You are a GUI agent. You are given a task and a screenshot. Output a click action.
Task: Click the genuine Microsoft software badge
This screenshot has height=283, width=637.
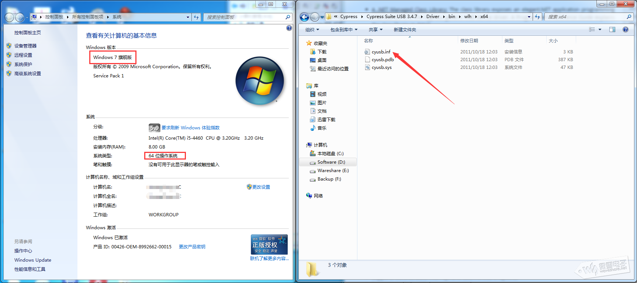[x=269, y=244]
